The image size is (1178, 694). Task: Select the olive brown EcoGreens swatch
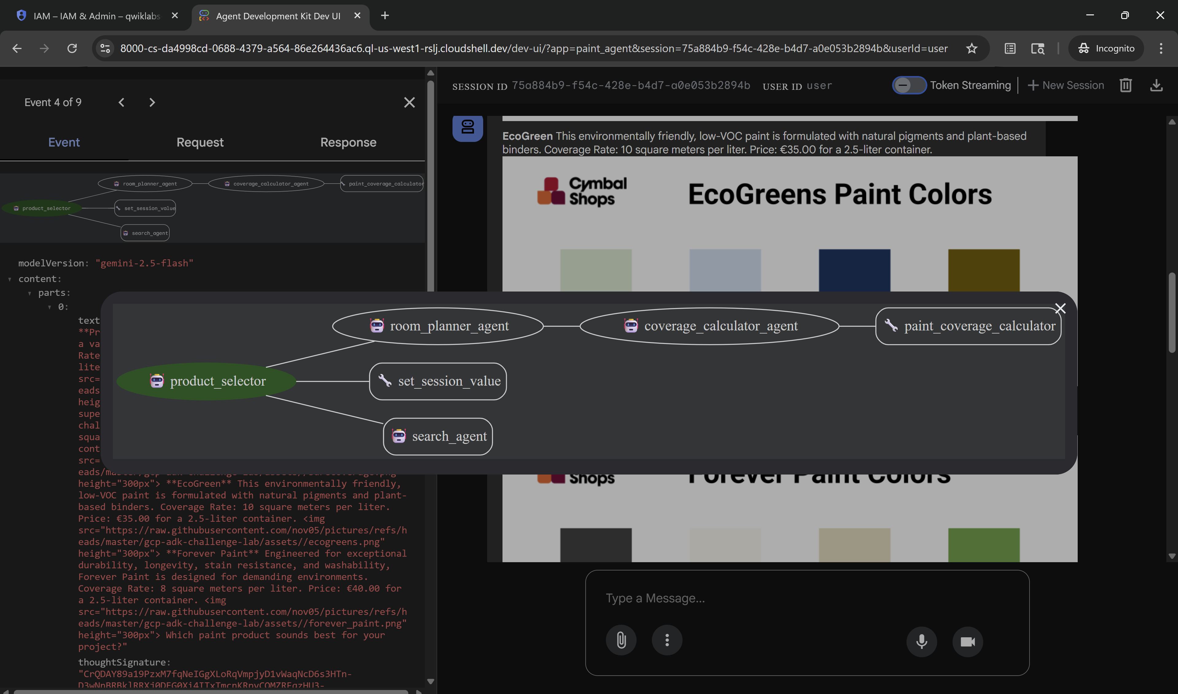click(x=984, y=270)
